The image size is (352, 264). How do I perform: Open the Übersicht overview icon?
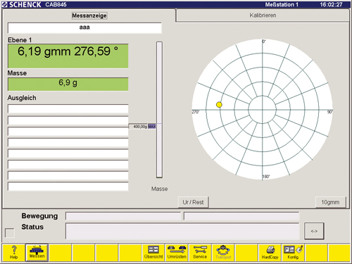(153, 253)
